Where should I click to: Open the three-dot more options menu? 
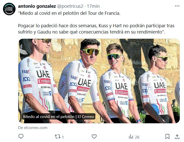pyautogui.click(x=177, y=6)
